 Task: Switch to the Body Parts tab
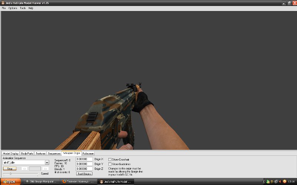[27, 154]
